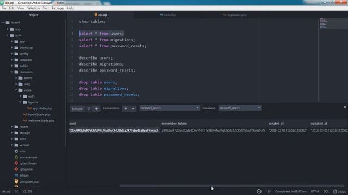Open the Find menu
Image resolution: width=348 pixels, height=195 pixels.
click(46, 8)
